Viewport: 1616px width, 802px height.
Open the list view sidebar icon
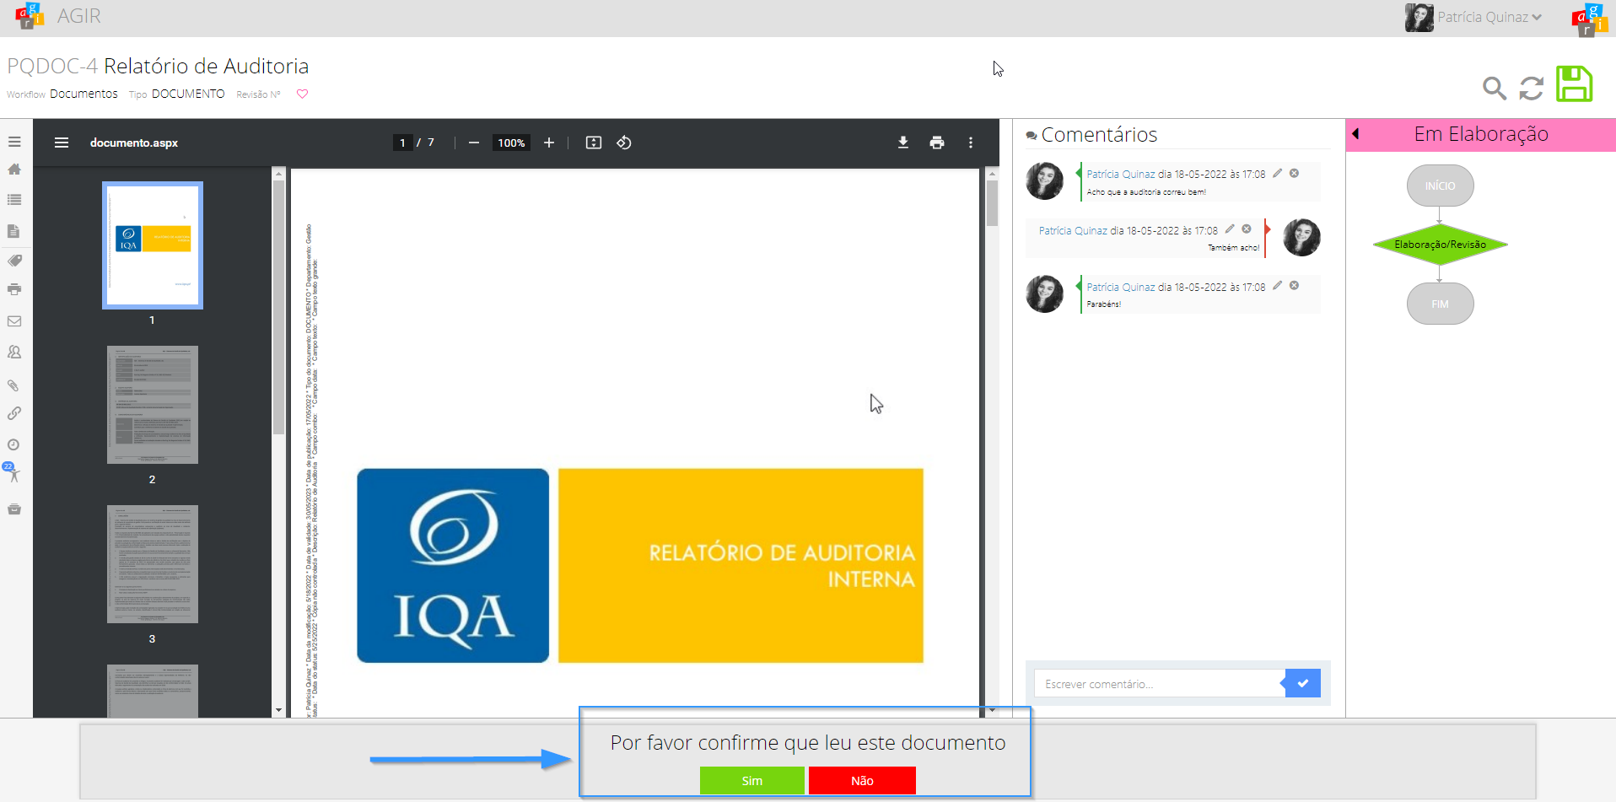click(x=14, y=200)
